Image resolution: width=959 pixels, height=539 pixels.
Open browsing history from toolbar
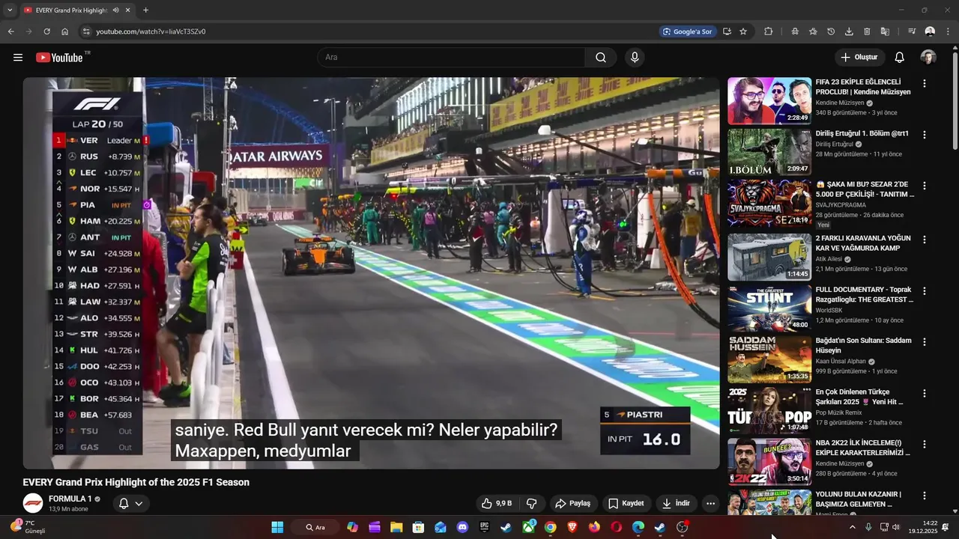[x=831, y=31]
